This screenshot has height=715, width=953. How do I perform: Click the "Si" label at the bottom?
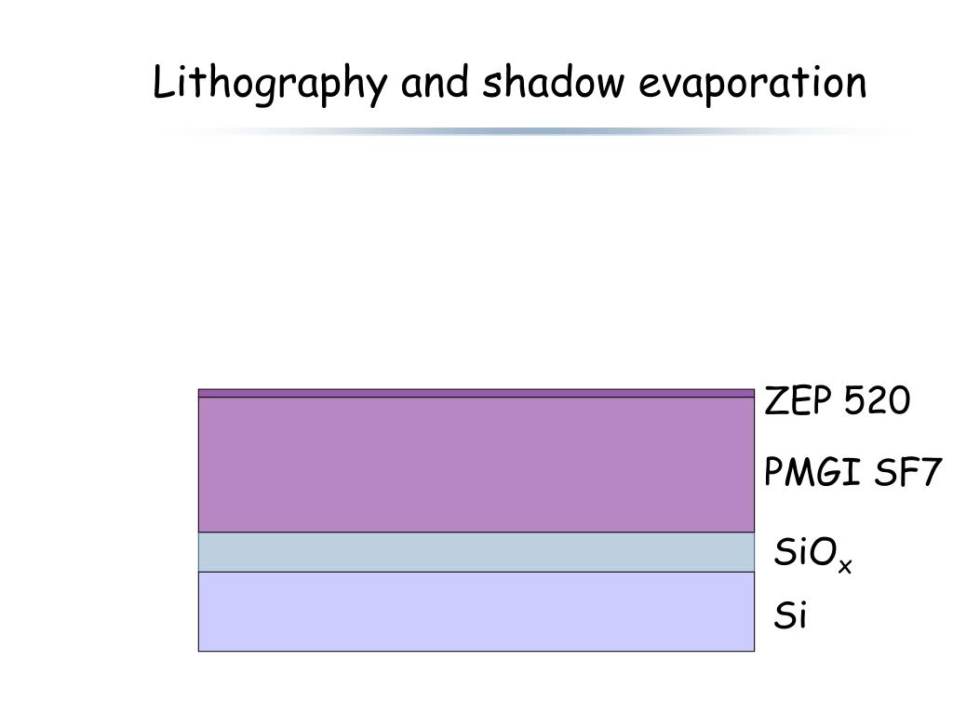pyautogui.click(x=790, y=614)
